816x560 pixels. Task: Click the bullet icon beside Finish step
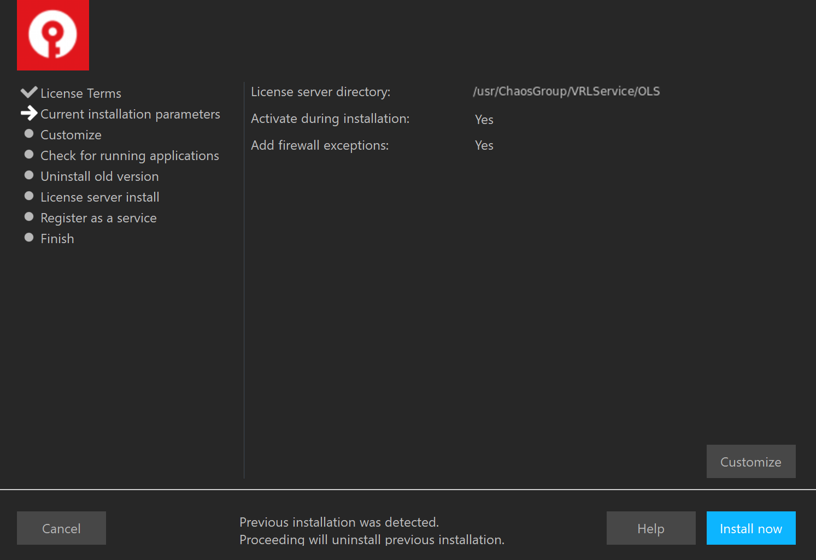point(29,237)
